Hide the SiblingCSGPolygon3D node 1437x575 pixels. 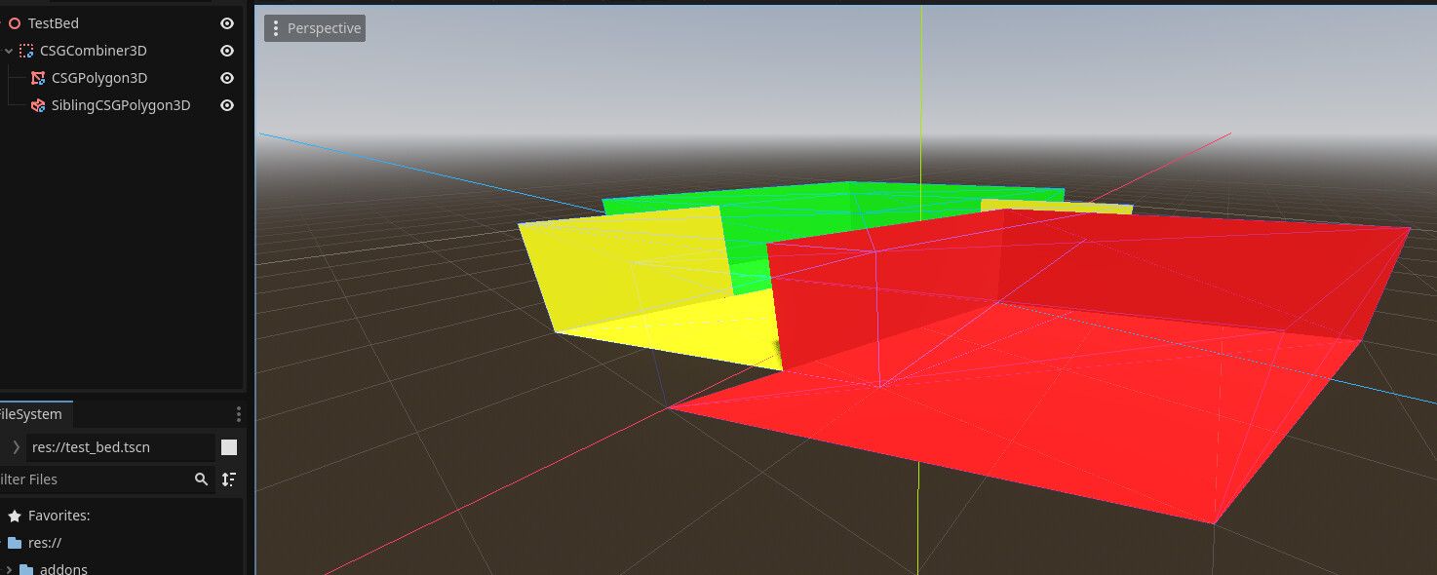pos(226,105)
